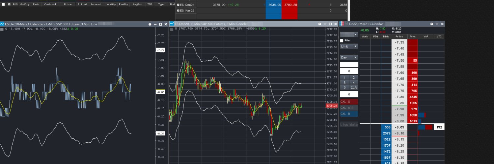Maximize the ES Dec20 candle chart window
Viewport: 494px width, 164px height.
pos(330,24)
